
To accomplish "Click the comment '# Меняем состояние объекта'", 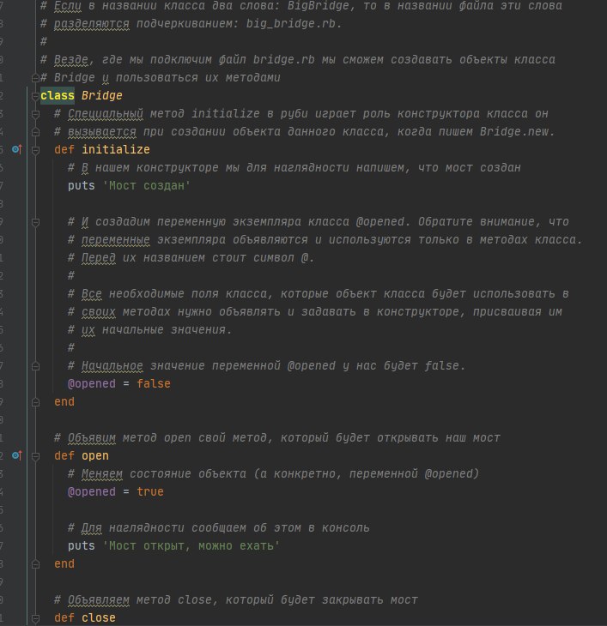I will (273, 474).
